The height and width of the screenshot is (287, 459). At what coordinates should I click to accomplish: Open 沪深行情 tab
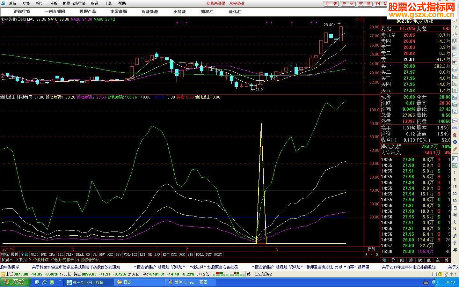[22, 11]
